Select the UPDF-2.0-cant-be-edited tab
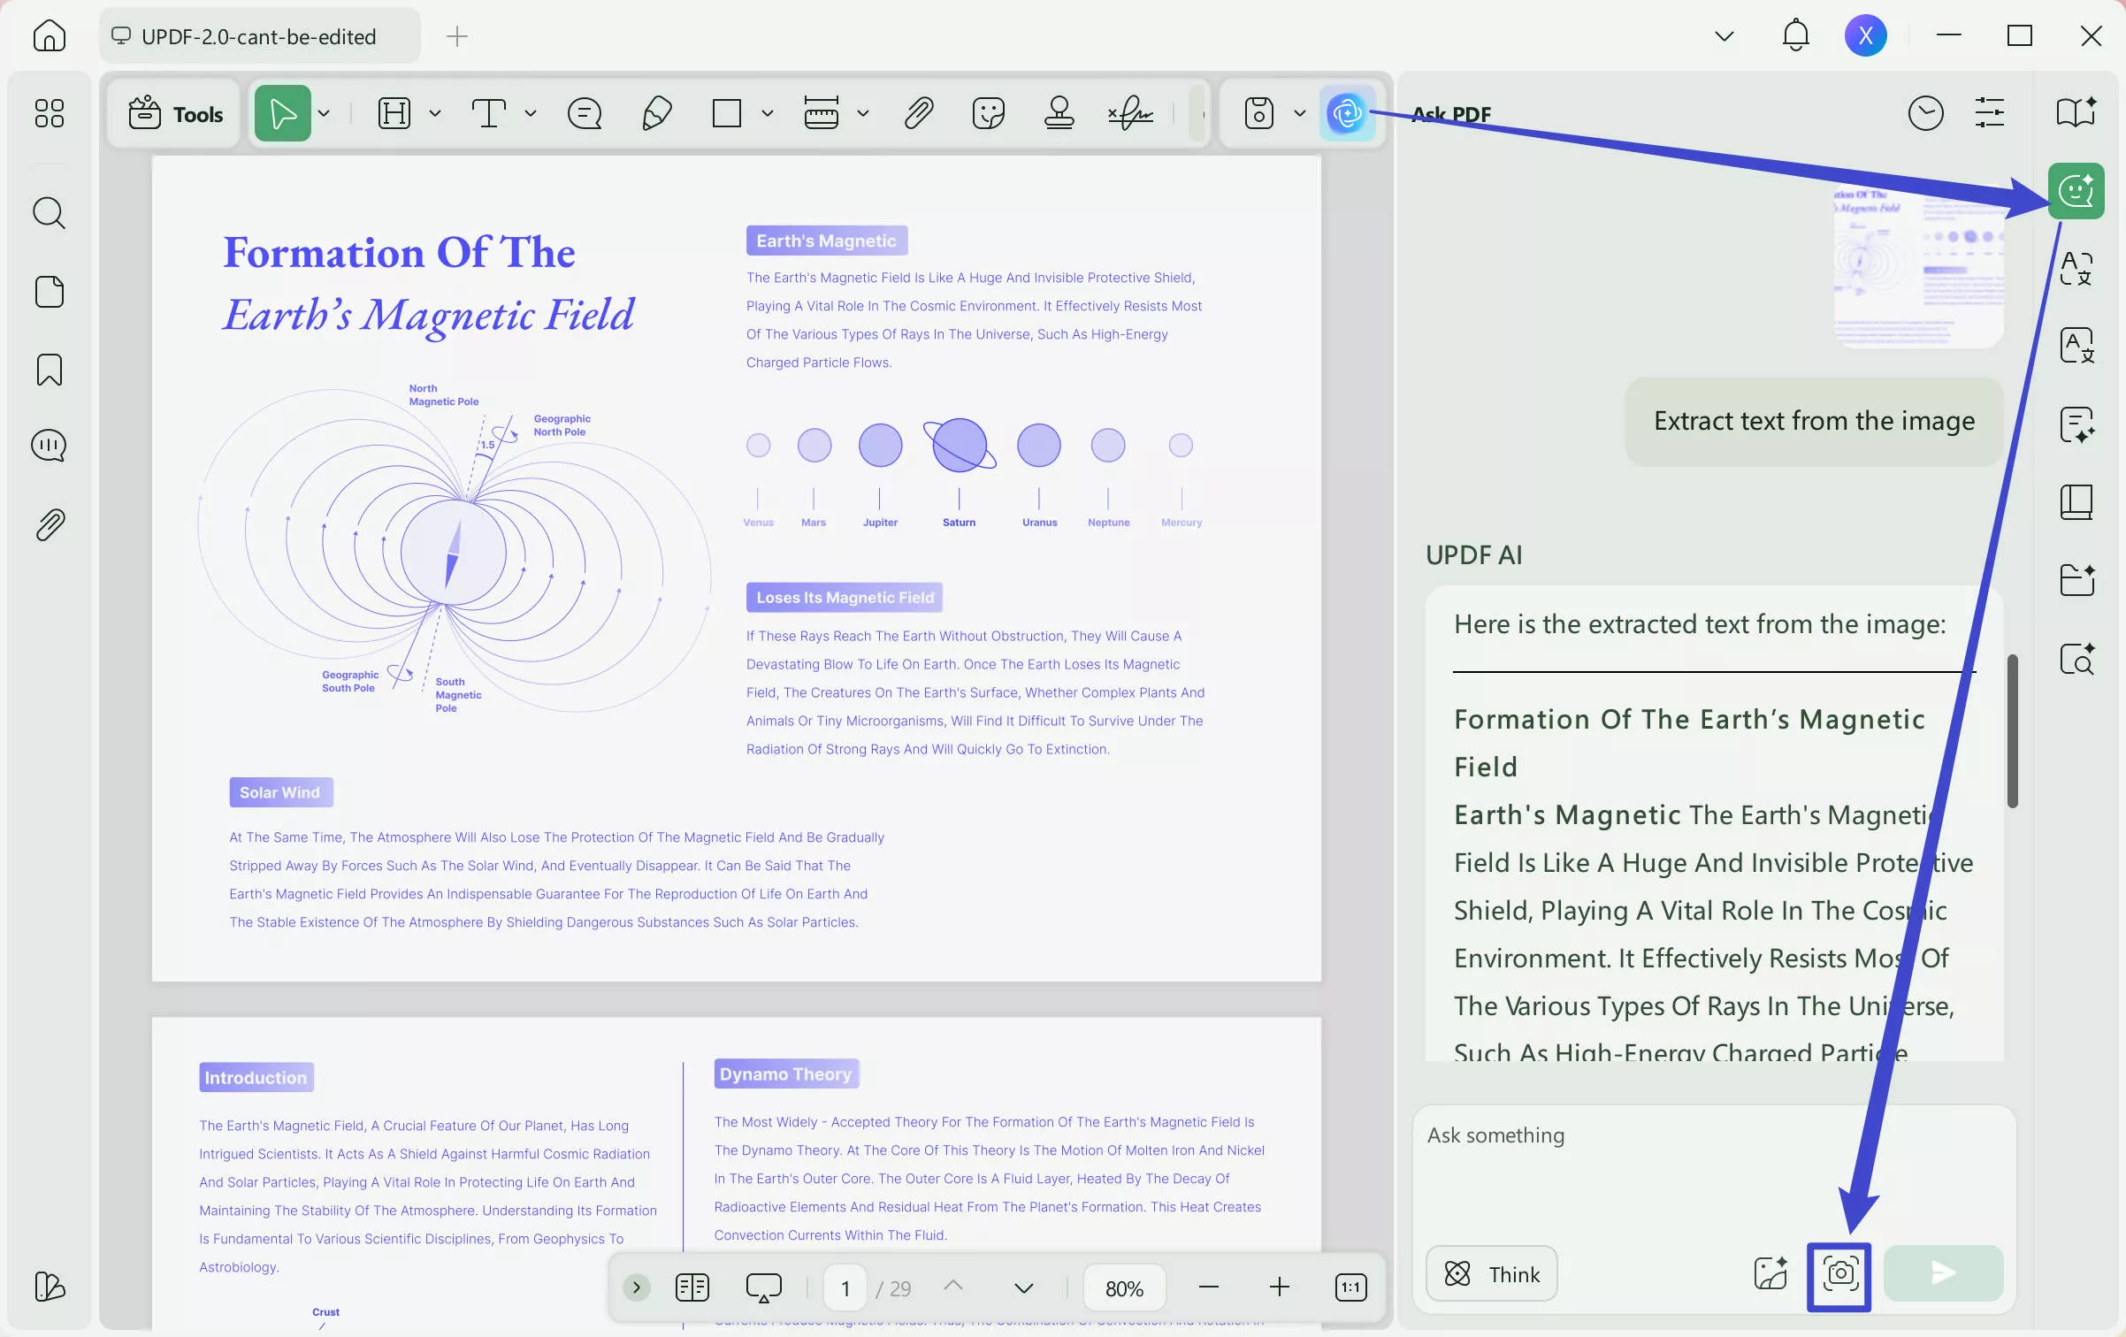 pos(259,36)
